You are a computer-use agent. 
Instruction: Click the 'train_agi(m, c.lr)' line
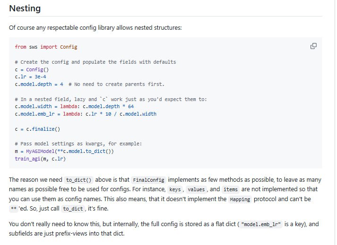[40, 159]
